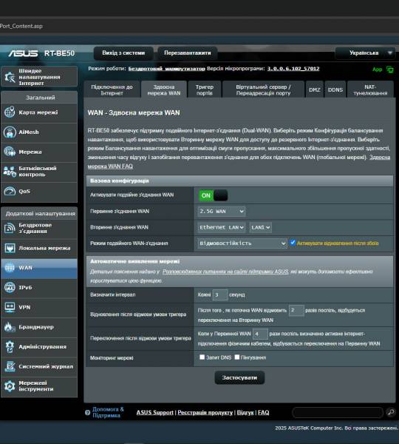Open the VPN monitor icon
399x444 pixels.
10,307
